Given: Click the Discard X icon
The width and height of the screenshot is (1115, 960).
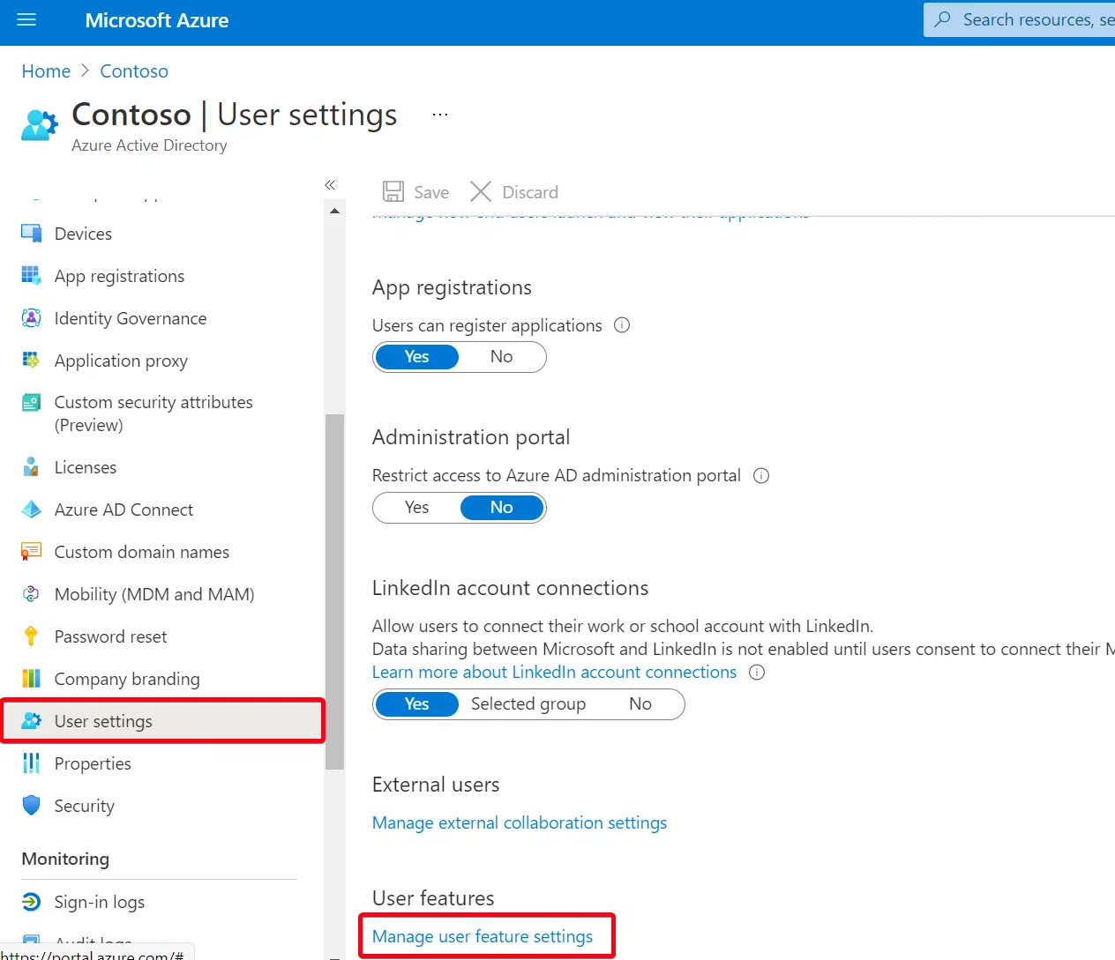Looking at the screenshot, I should 481,191.
